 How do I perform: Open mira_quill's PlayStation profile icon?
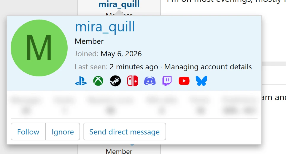point(81,81)
